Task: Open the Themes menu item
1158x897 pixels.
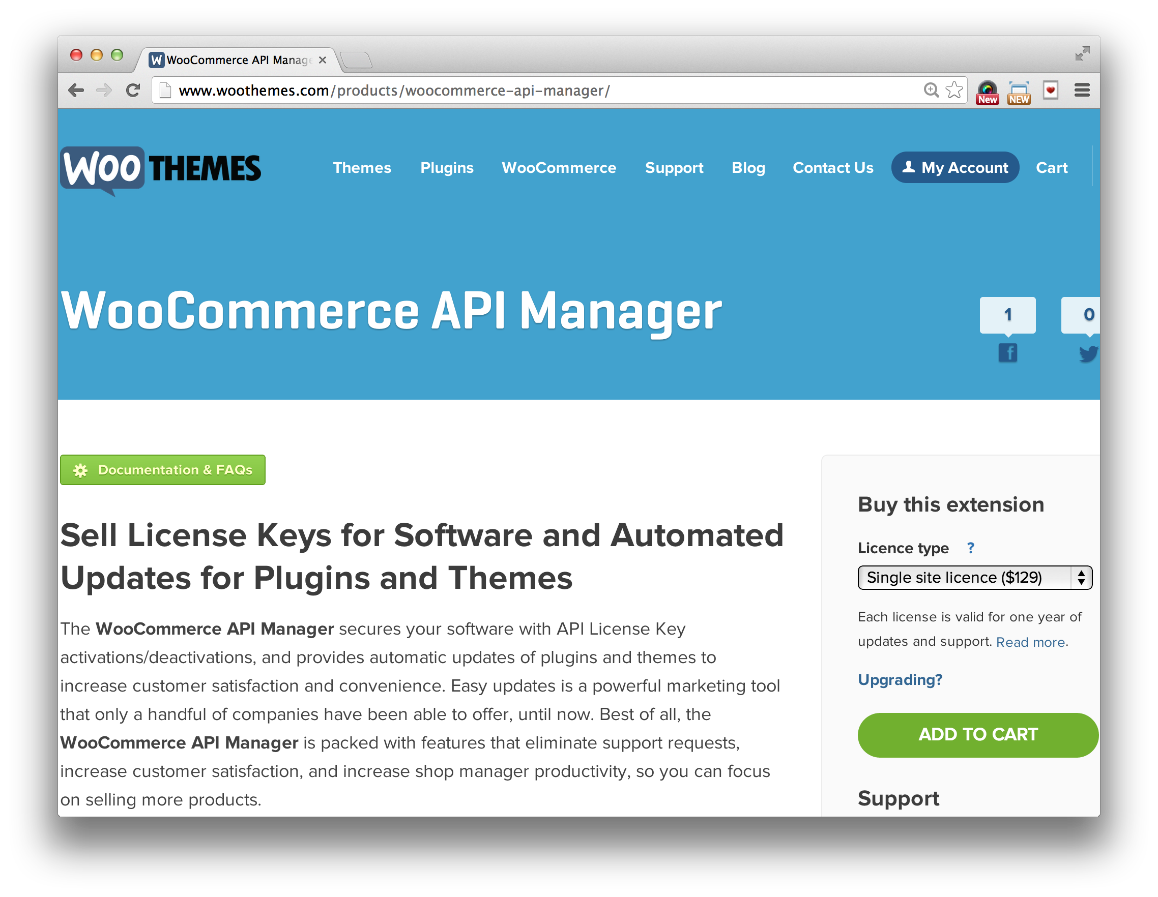Action: 362,167
